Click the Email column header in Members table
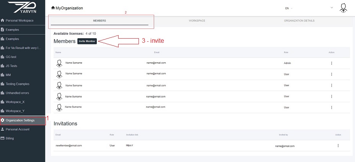This screenshot has width=355, height=162. click(x=157, y=52)
